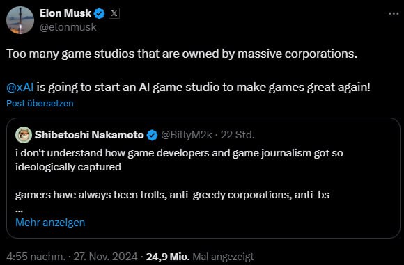
Task: Open the three-dot more options menu
Action: 394,13
